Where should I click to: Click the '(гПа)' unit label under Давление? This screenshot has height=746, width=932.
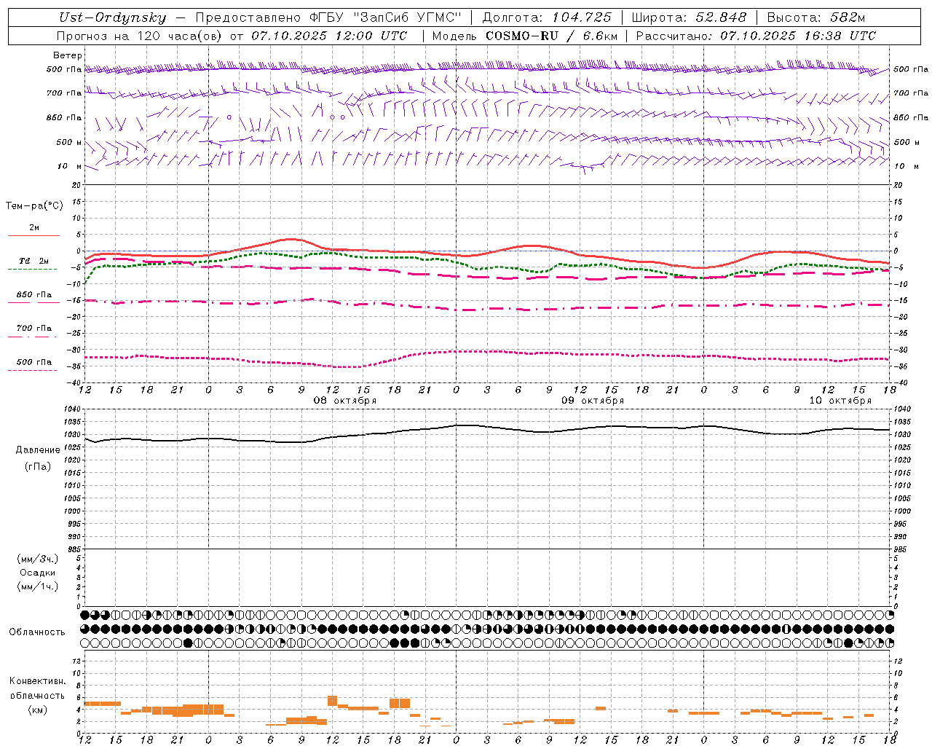(x=38, y=467)
